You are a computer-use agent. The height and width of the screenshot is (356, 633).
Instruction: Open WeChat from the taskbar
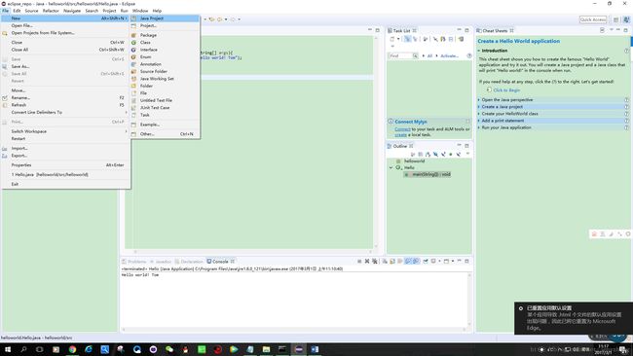point(169,349)
